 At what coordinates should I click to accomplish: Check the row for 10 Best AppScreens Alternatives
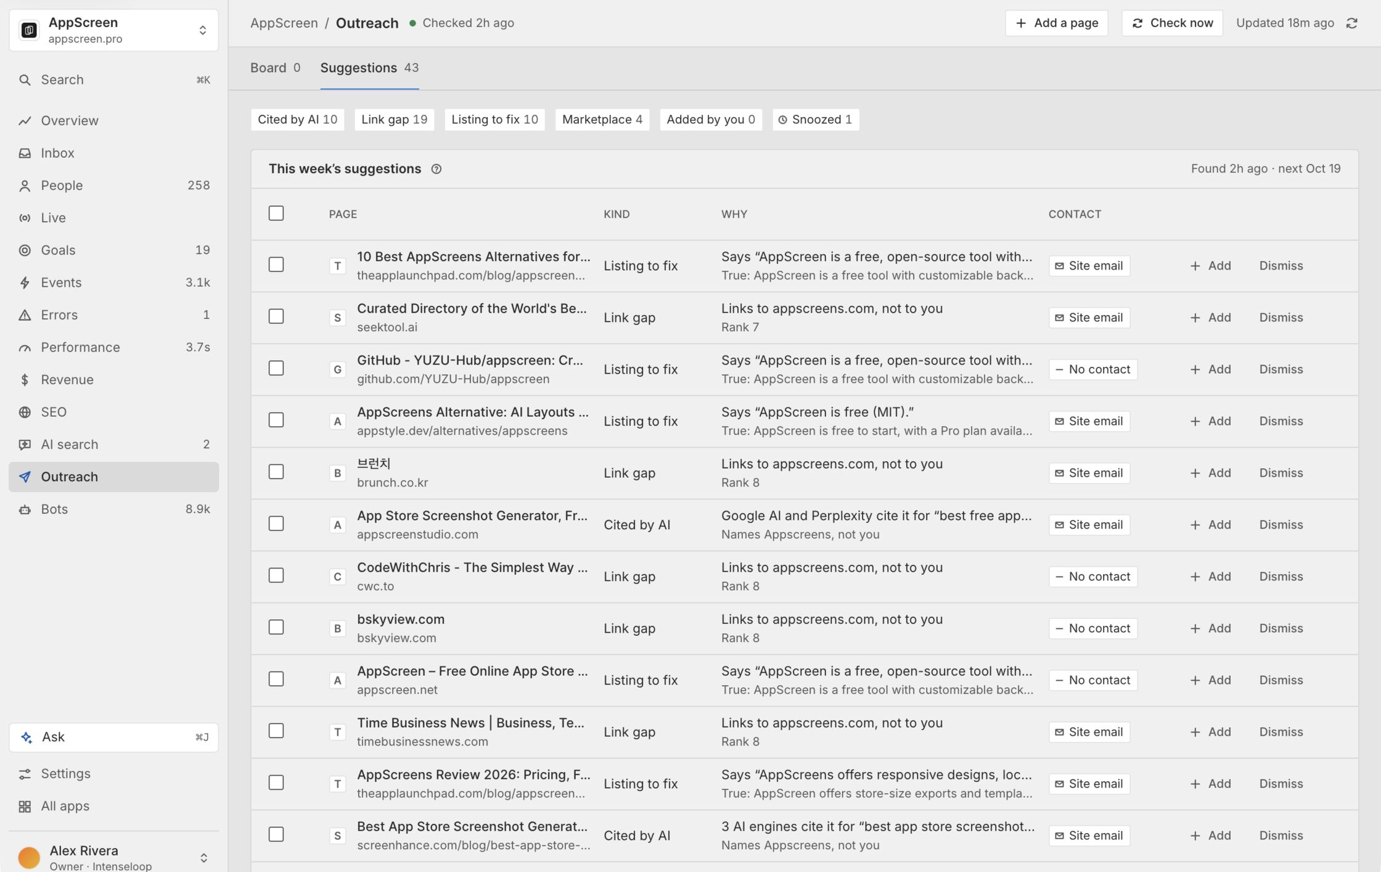click(x=276, y=265)
